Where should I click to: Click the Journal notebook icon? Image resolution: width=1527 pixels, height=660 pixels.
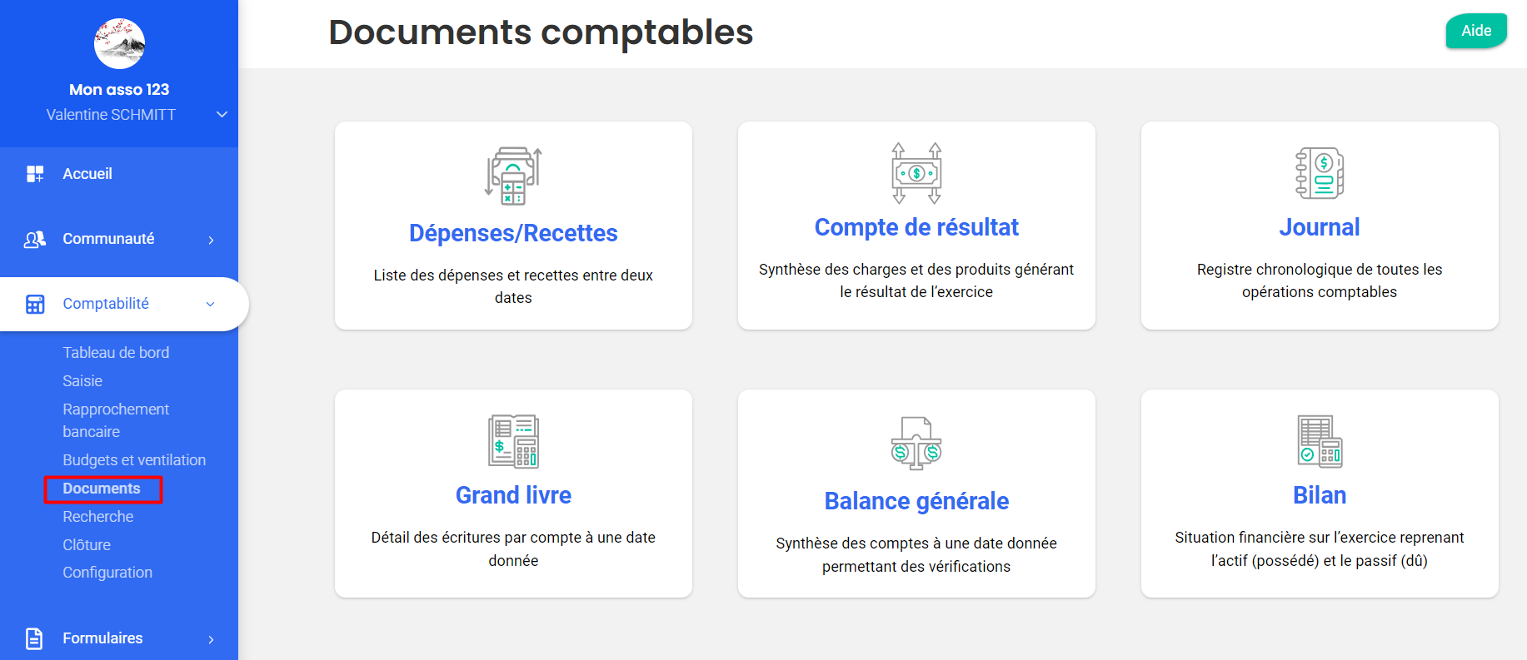point(1320,173)
